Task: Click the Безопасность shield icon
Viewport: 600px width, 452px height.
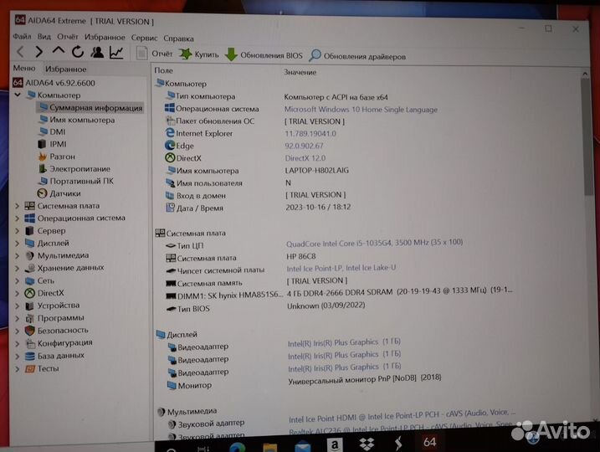Action: click(x=30, y=331)
